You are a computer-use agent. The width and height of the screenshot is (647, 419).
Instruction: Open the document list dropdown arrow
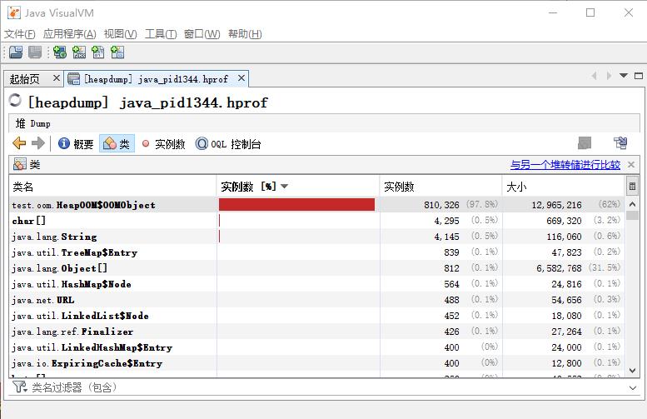(624, 76)
